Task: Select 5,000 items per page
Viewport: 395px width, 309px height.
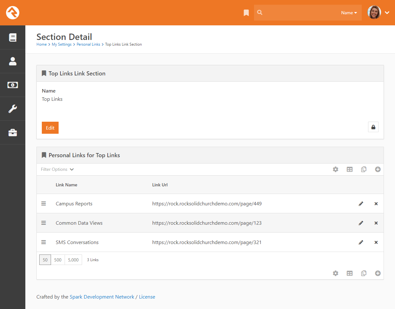Action: point(73,260)
